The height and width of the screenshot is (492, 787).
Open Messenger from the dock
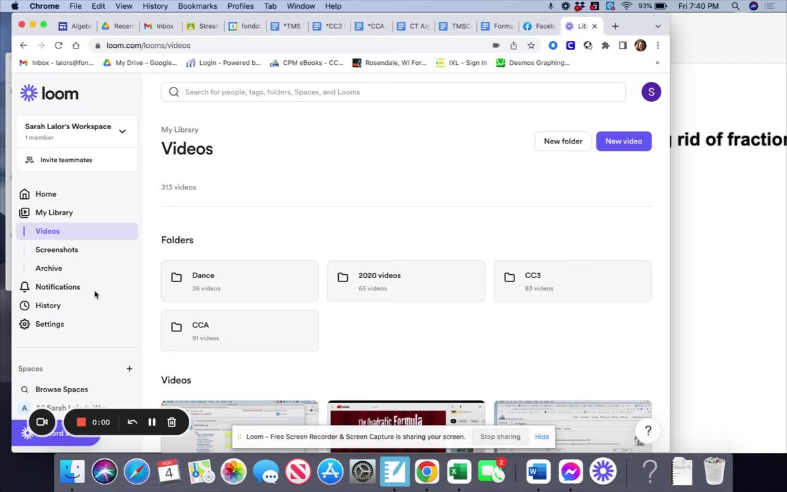coord(570,471)
